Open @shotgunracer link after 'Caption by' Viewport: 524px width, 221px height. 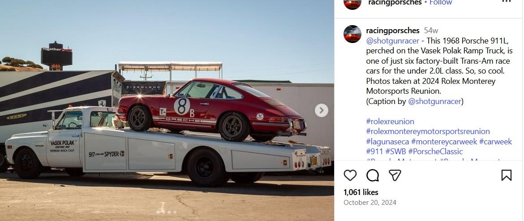(x=434, y=101)
